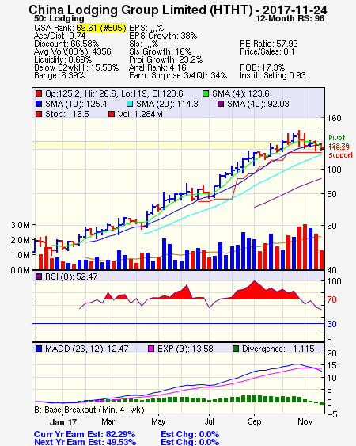Click the 'Price/Sales: 8.1' value
The image size is (356, 446).
(x=267, y=51)
